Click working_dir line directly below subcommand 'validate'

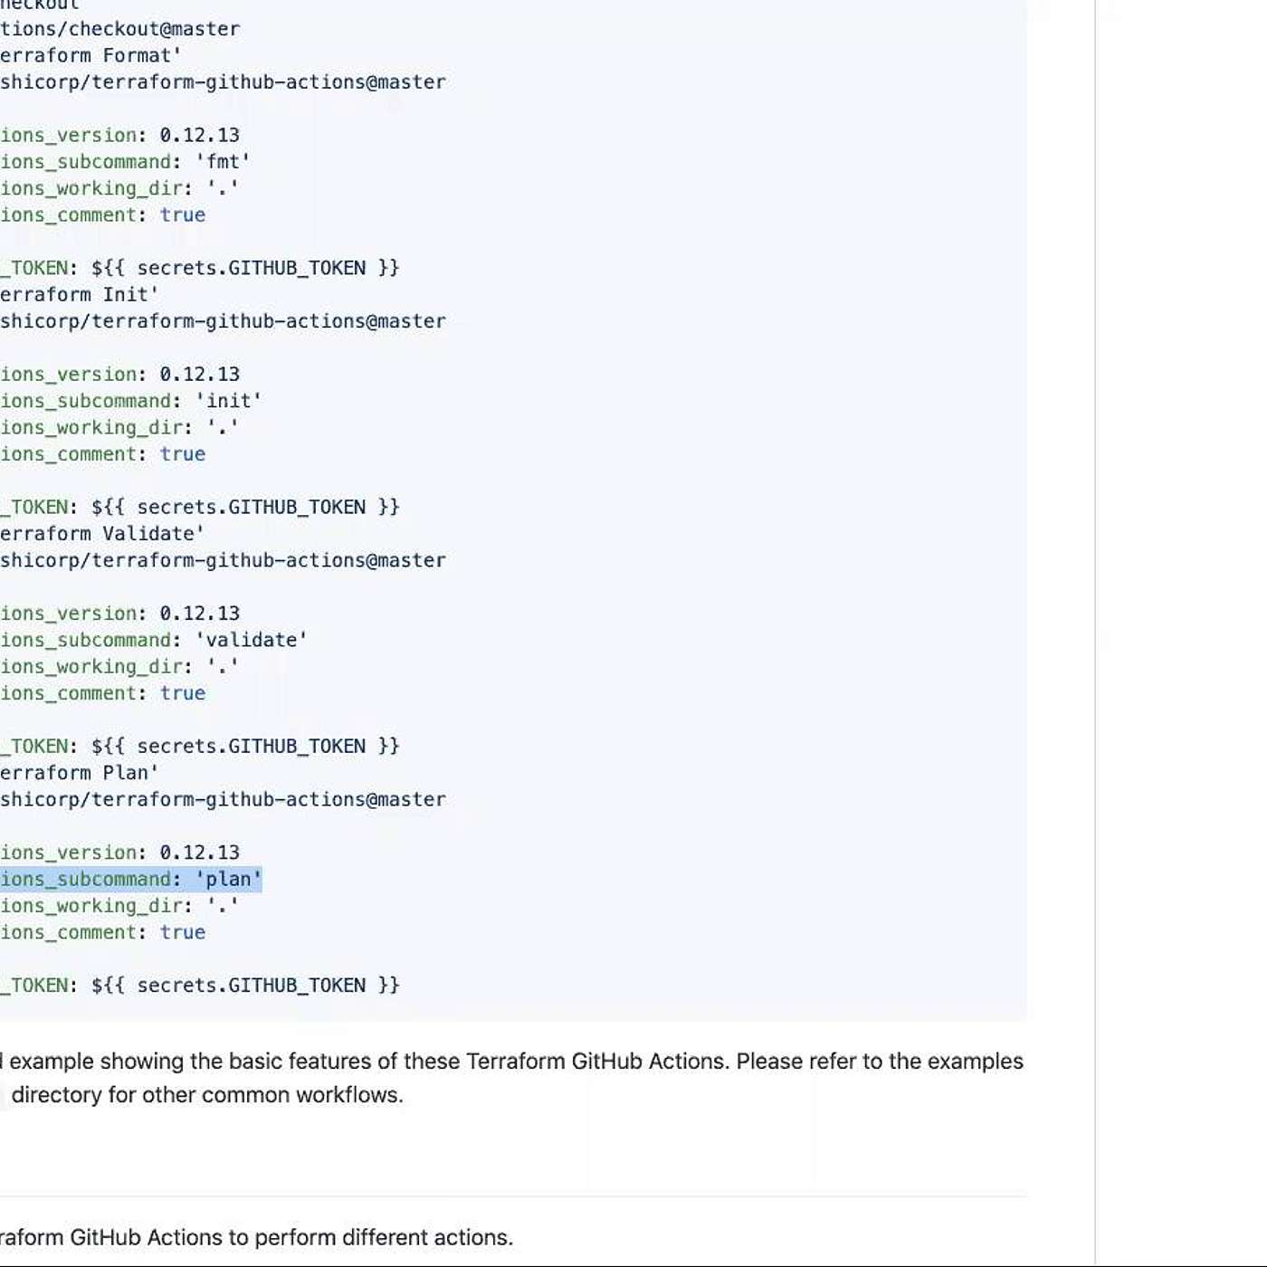[x=119, y=665]
